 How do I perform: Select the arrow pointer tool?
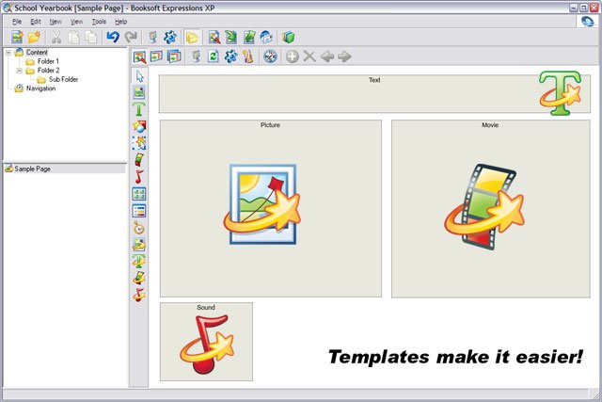pos(139,76)
